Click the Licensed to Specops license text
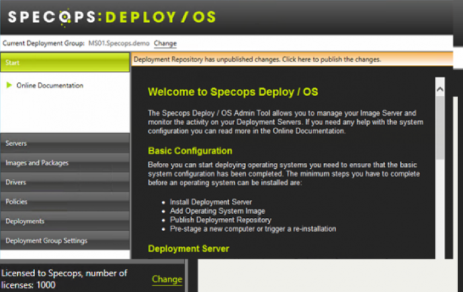 click(x=64, y=279)
